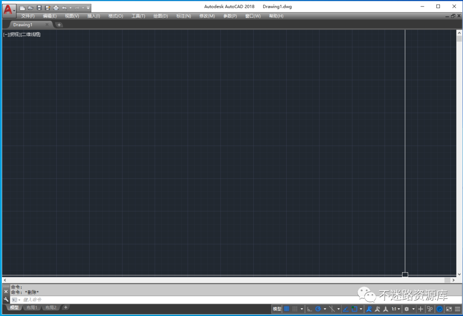
Task: Open status bar customization hamburger menu
Action: (x=457, y=309)
